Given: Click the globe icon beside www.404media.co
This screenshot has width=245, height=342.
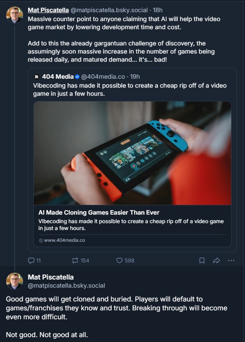Looking at the screenshot, I should (41, 241).
